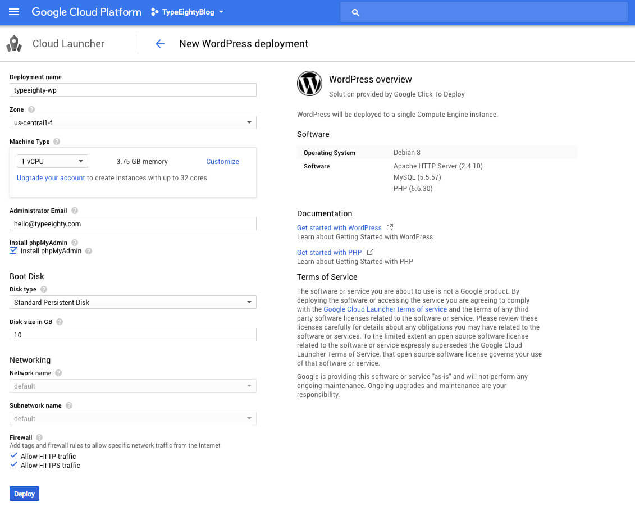Screen dimensions: 635x511
Task: Open help for Firewall section
Action: (39, 437)
